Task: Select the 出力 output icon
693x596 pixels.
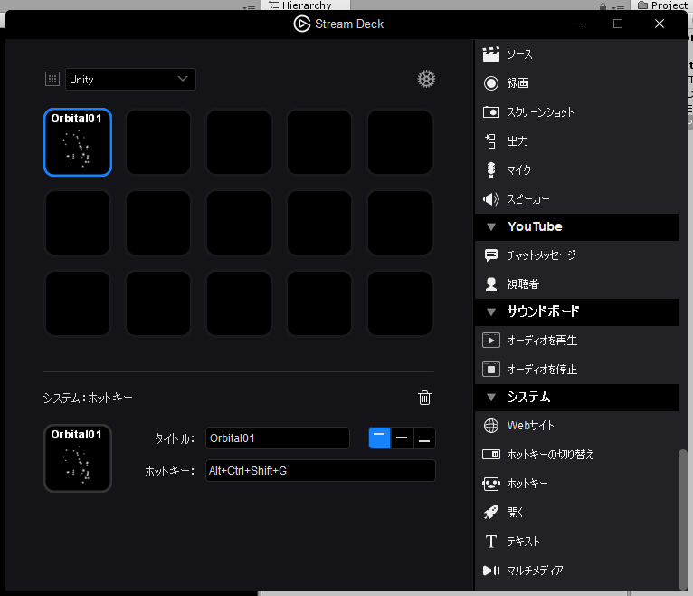Action: pos(490,141)
